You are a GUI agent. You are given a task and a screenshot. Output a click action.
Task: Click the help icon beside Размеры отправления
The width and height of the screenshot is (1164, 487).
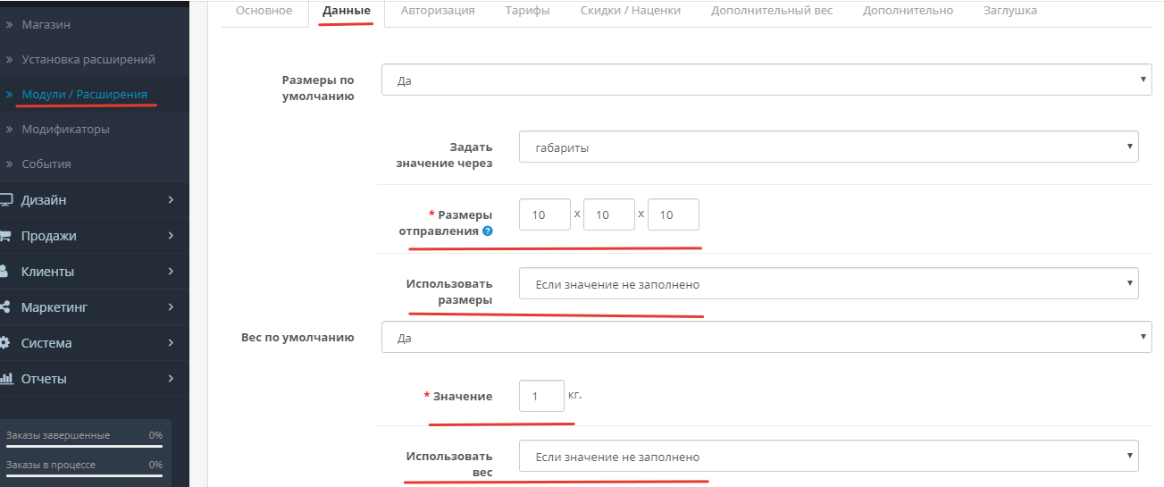pyautogui.click(x=487, y=231)
